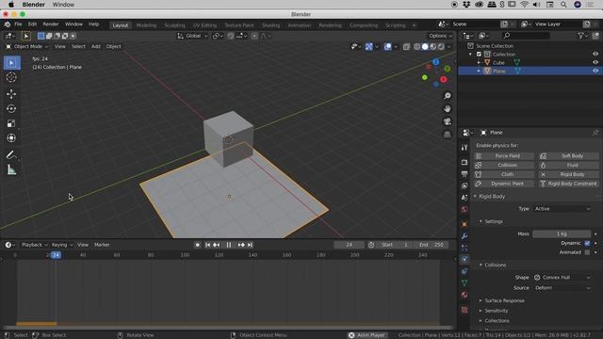Open the Global transform orientation dropdown
Screen dimensions: 603x339
(x=192, y=36)
